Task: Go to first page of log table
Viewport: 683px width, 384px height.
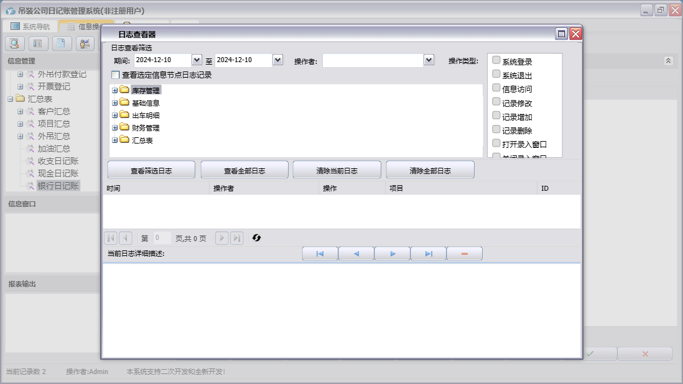Action: pyautogui.click(x=111, y=238)
